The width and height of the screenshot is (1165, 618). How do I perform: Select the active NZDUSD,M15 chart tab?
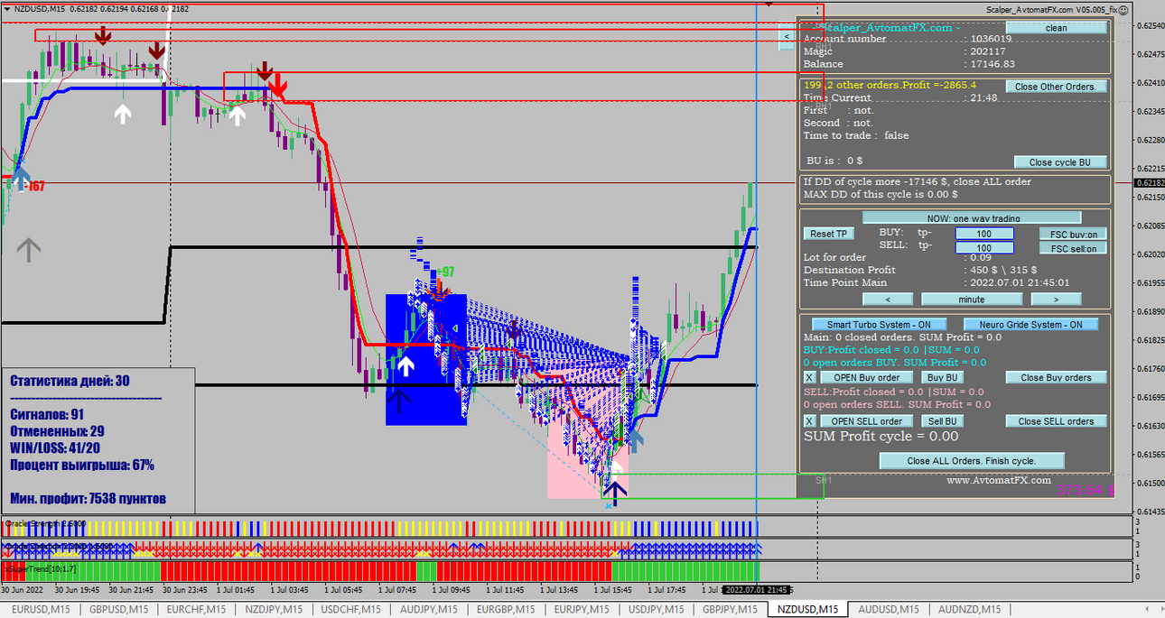(807, 610)
